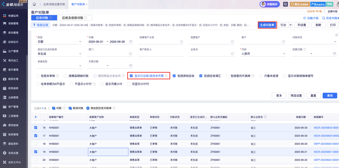This screenshot has width=339, height=168.
Task: Open 基础资料 sidebar module
Action: point(11,144)
